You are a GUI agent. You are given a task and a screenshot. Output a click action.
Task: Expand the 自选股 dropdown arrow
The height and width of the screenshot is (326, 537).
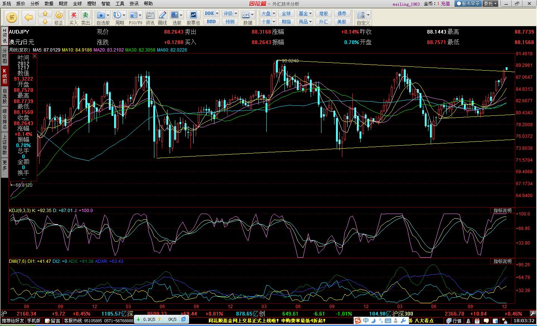pos(108,15)
